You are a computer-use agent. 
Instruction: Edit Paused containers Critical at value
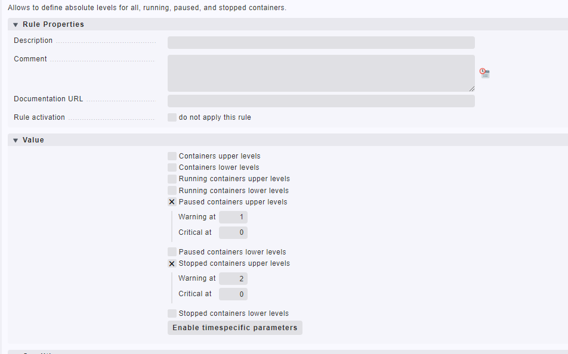[233, 232]
